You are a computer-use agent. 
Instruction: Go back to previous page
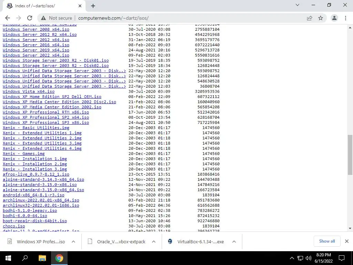pos(8,18)
